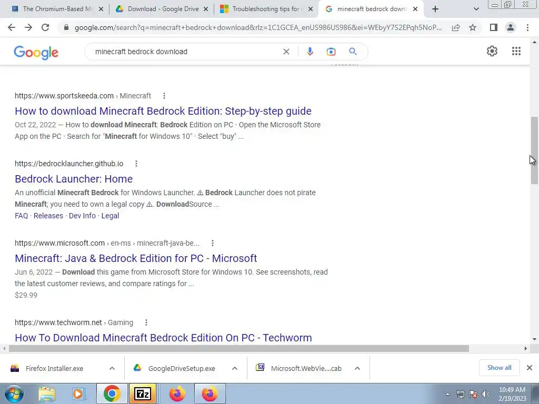Open more options for techworm result
Screen dimensions: 539x404
(x=146, y=322)
